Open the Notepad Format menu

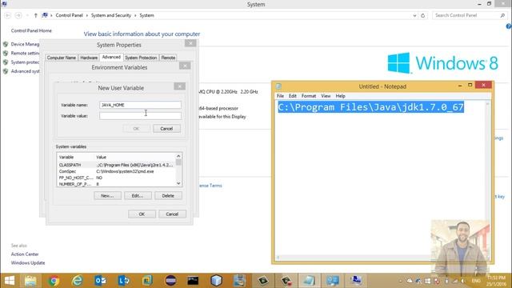[309, 96]
